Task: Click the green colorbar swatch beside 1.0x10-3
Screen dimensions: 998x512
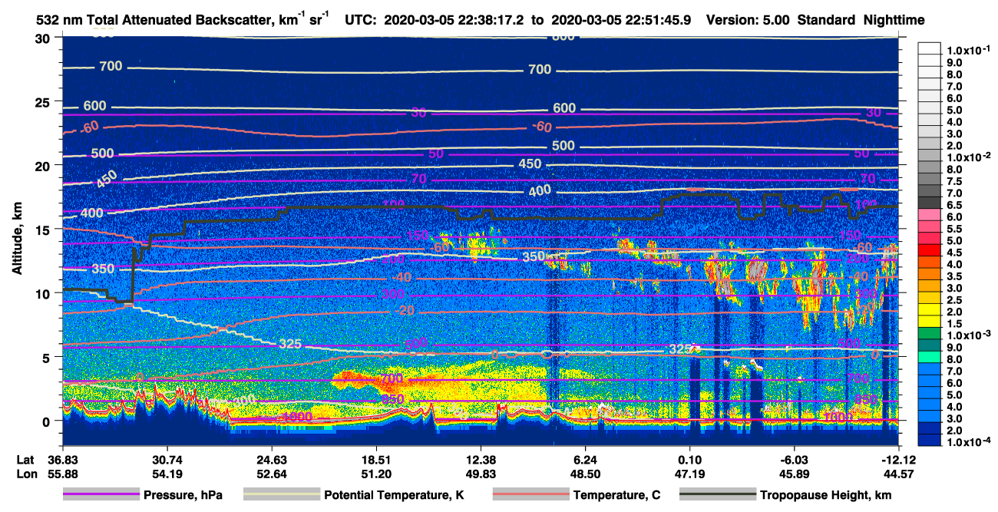Action: 929,333
